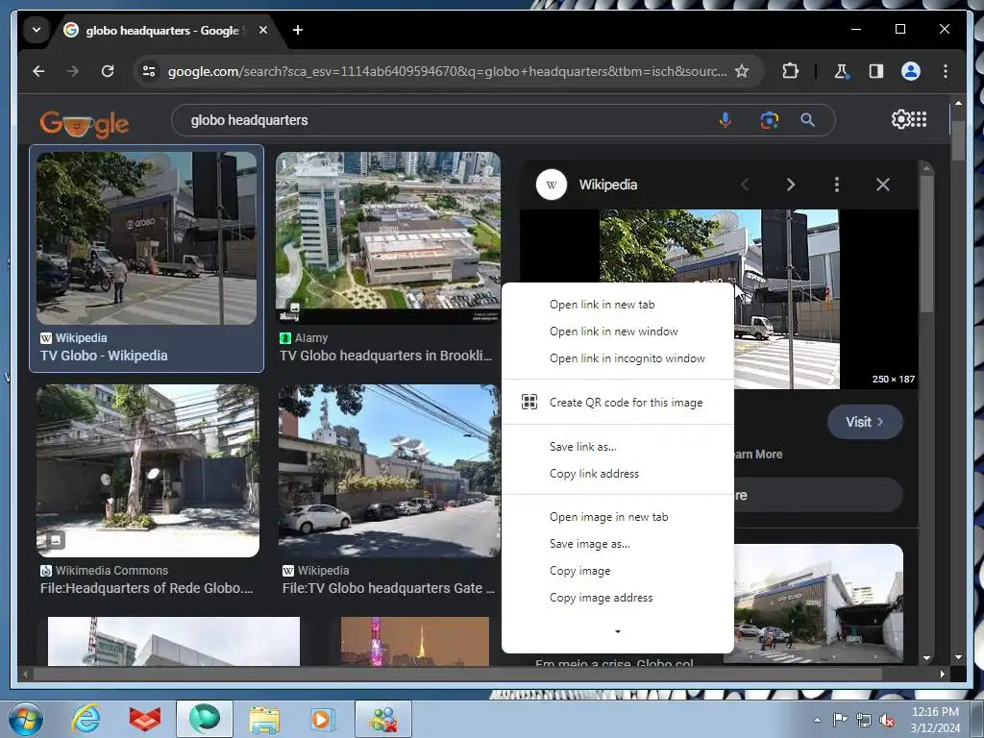Bookmark this tab with the star

pyautogui.click(x=742, y=71)
